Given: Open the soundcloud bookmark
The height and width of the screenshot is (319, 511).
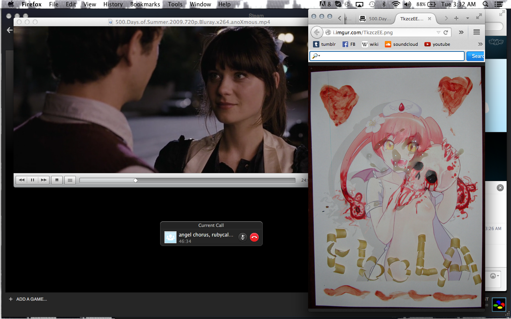Looking at the screenshot, I should (401, 44).
